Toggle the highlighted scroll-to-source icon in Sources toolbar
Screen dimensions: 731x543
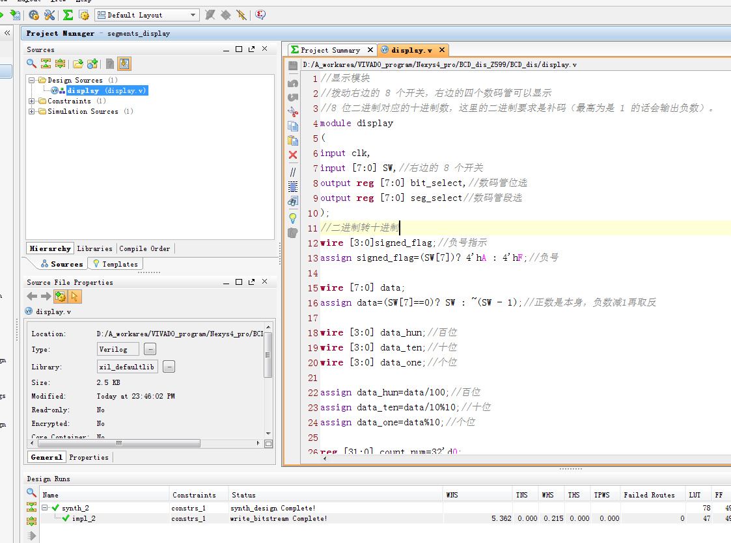point(124,63)
